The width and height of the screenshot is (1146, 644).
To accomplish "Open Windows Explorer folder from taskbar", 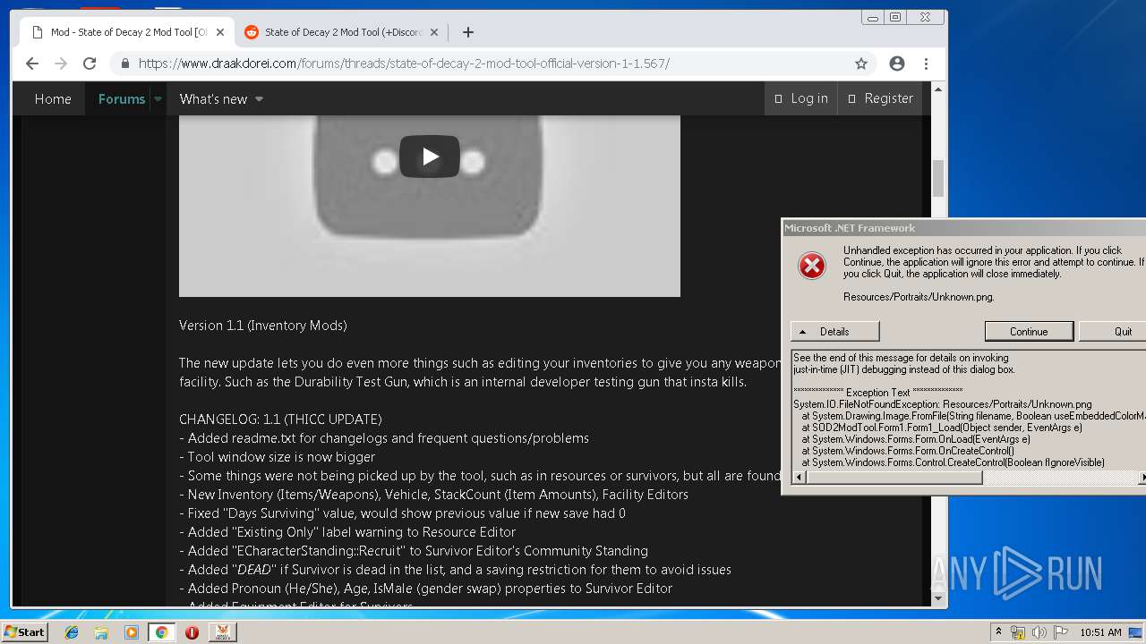I will tap(101, 632).
